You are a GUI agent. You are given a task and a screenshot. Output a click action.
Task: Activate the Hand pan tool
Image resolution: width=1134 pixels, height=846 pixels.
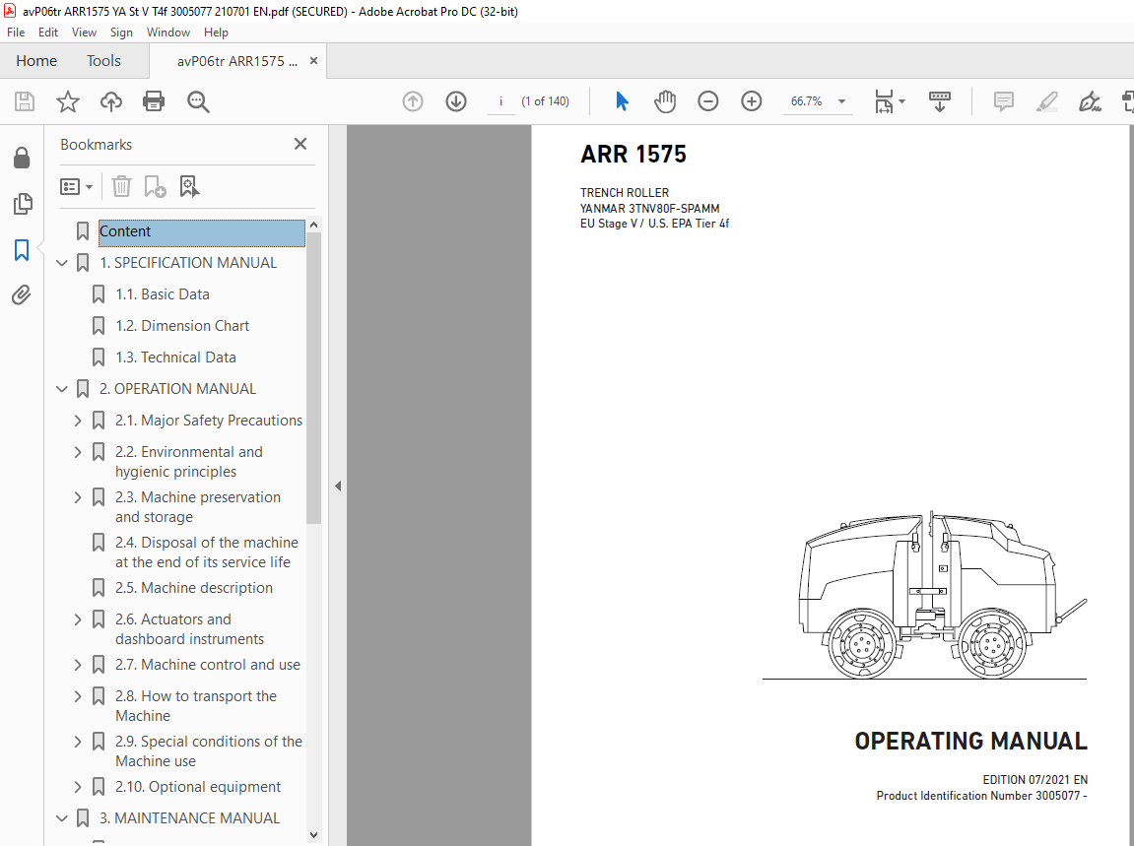[665, 101]
